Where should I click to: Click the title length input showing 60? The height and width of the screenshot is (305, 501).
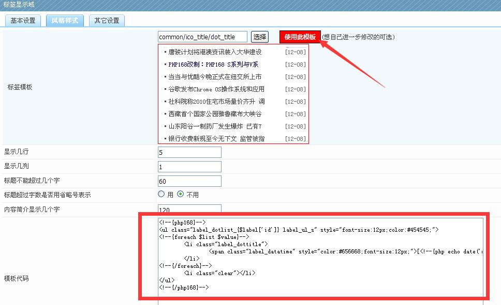189,181
